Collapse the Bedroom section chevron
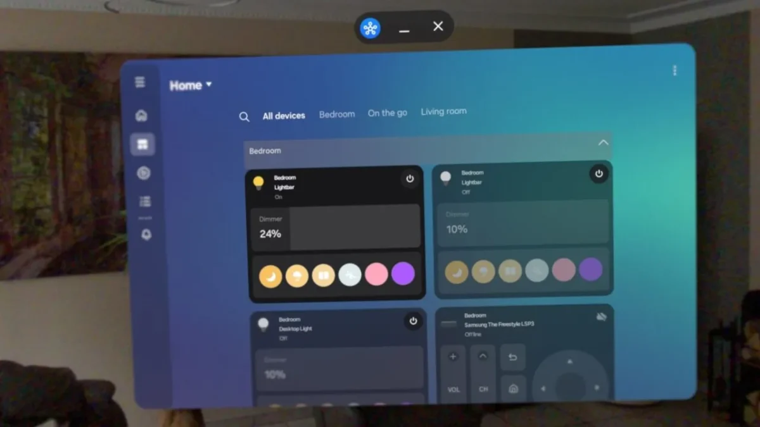Screen dimensions: 760x427 tap(604, 143)
